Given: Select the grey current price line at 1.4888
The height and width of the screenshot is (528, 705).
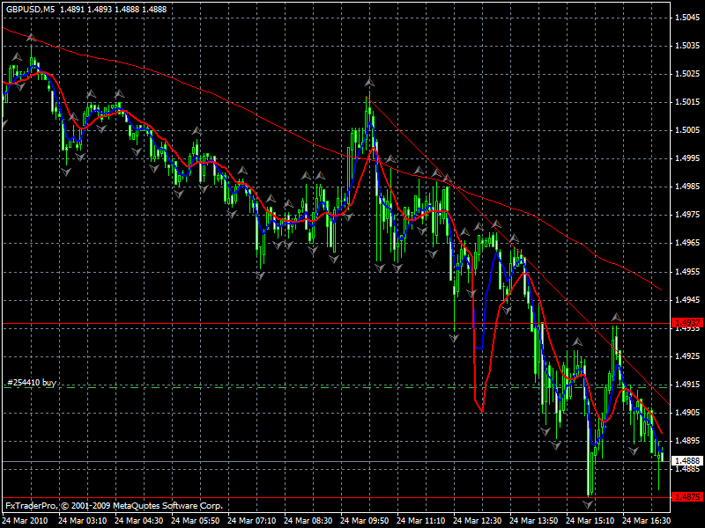Looking at the screenshot, I should (337, 461).
